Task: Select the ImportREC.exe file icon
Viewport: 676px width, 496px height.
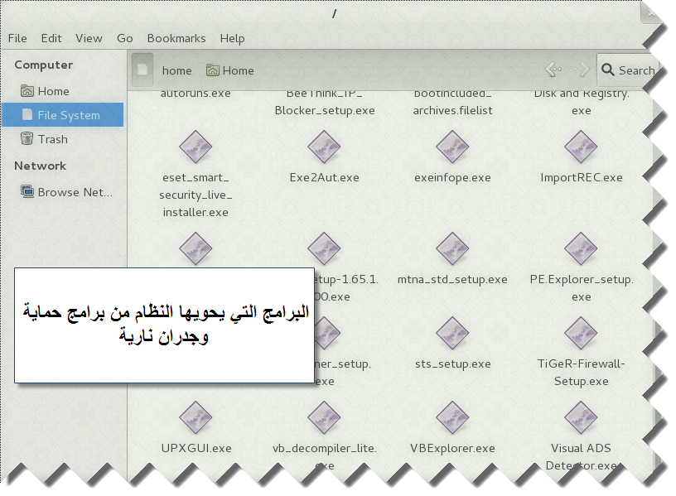Action: pyautogui.click(x=581, y=147)
